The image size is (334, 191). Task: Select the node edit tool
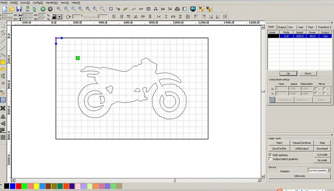[x=3, y=33]
